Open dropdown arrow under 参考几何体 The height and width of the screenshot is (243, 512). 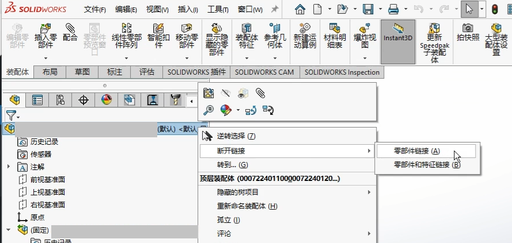click(x=275, y=59)
